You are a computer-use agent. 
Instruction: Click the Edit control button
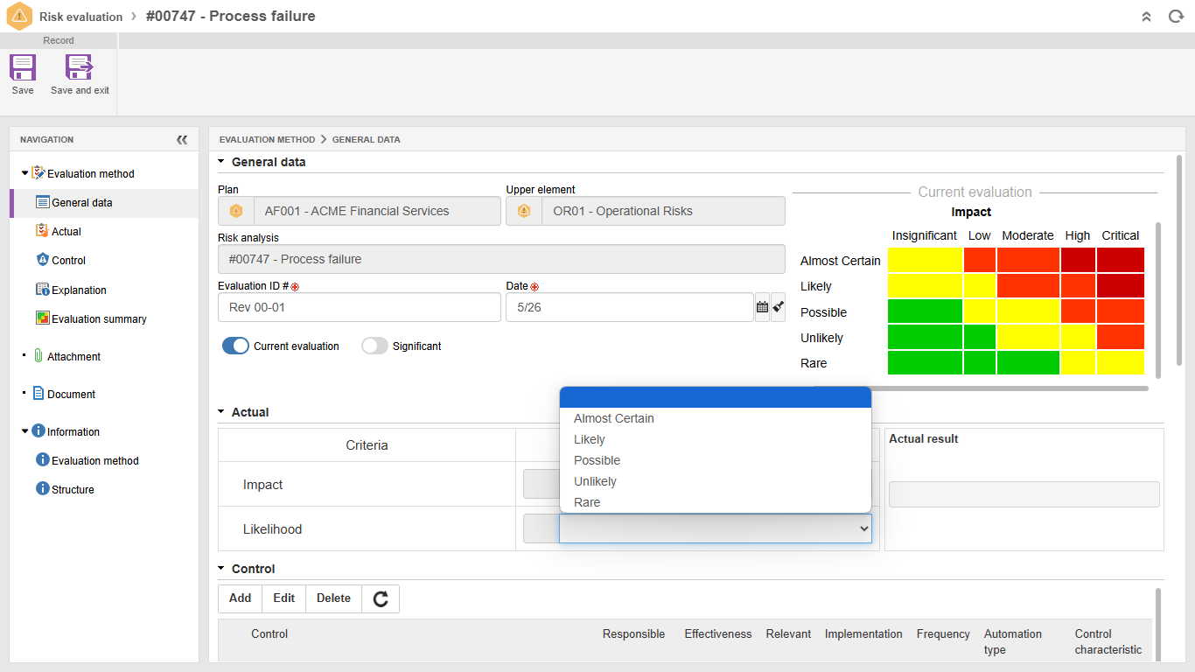(283, 598)
